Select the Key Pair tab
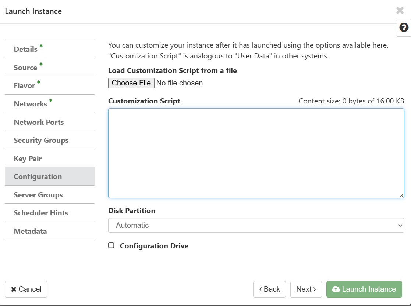This screenshot has height=306, width=411. [28, 159]
